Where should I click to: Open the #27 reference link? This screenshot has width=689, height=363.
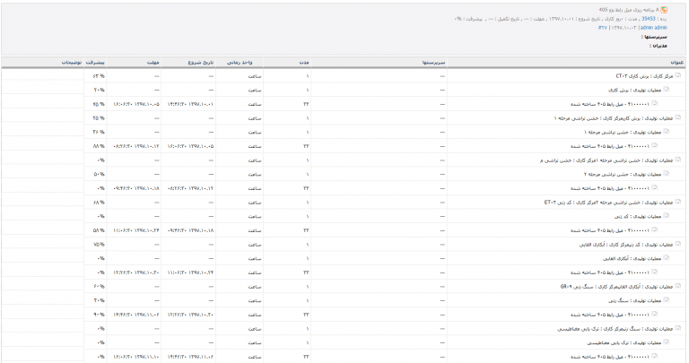point(603,28)
